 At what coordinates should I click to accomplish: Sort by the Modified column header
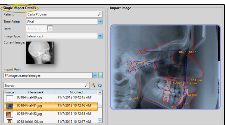click(x=76, y=92)
